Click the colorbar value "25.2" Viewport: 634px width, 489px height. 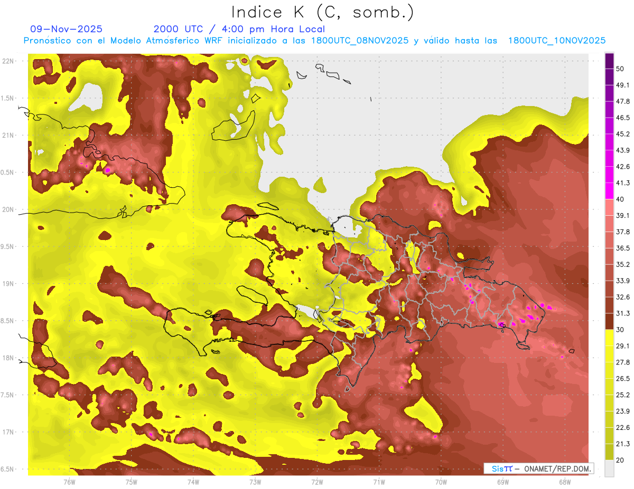click(623, 395)
